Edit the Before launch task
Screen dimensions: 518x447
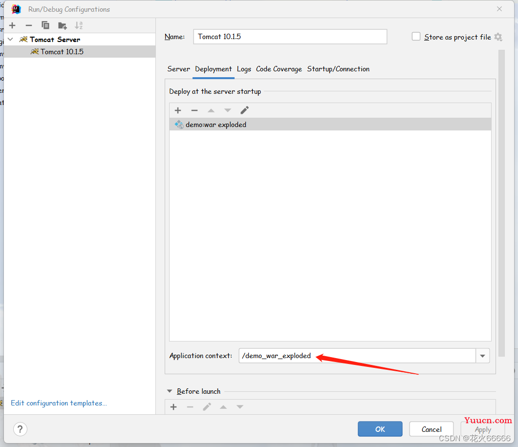point(207,407)
